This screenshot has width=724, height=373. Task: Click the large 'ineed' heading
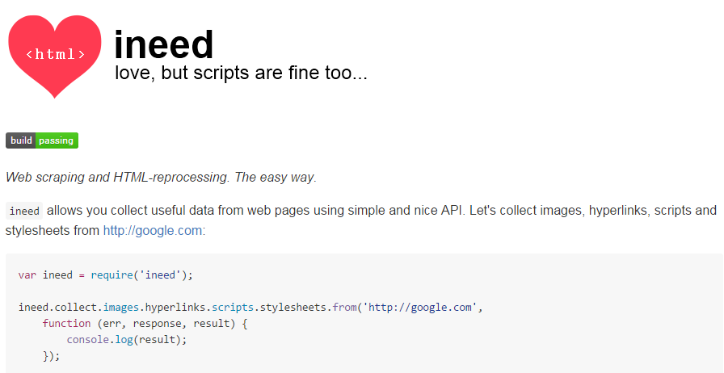164,44
